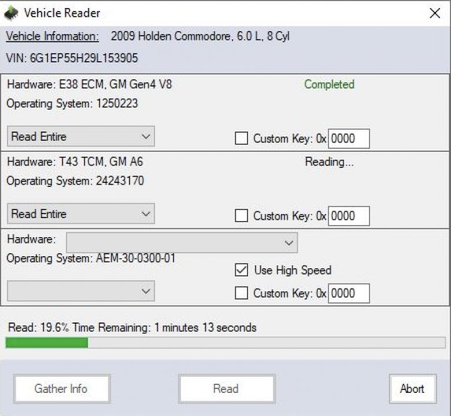Uncheck the Use High Speed checkbox
Screen dimensions: 451x416
241,270
